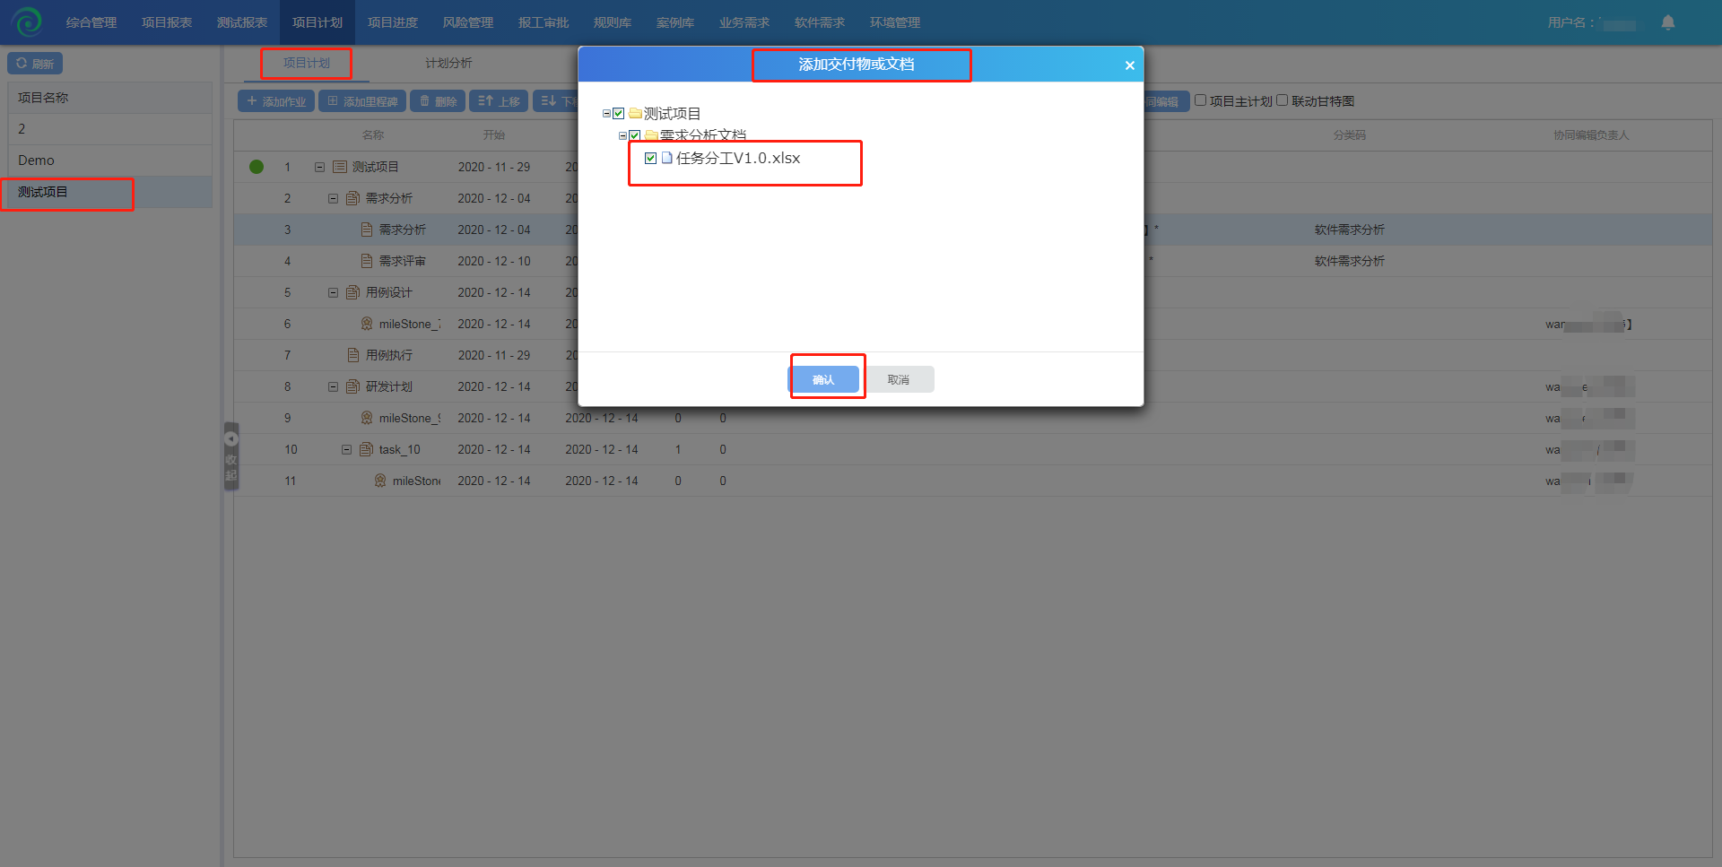Cancel the dialog with 取消

pyautogui.click(x=899, y=379)
